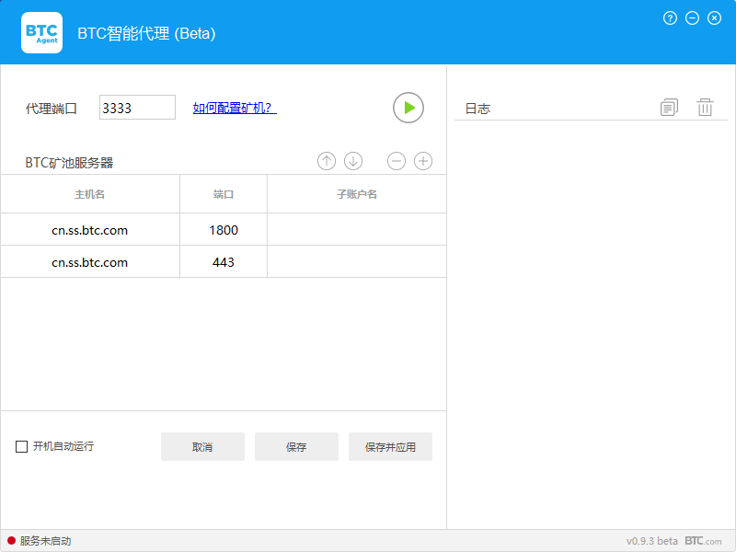Open the help question mark icon
736x552 pixels.
670,18
